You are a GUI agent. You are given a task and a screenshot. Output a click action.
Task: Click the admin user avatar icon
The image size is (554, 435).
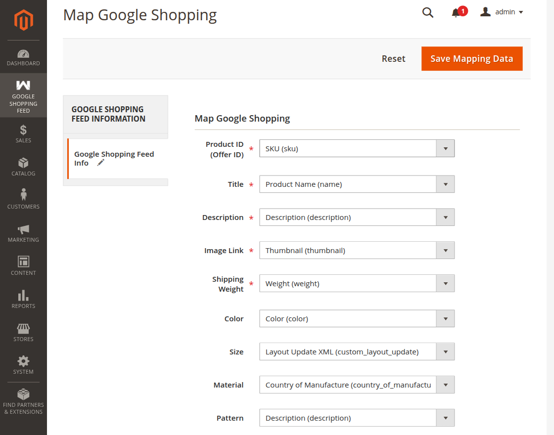485,12
